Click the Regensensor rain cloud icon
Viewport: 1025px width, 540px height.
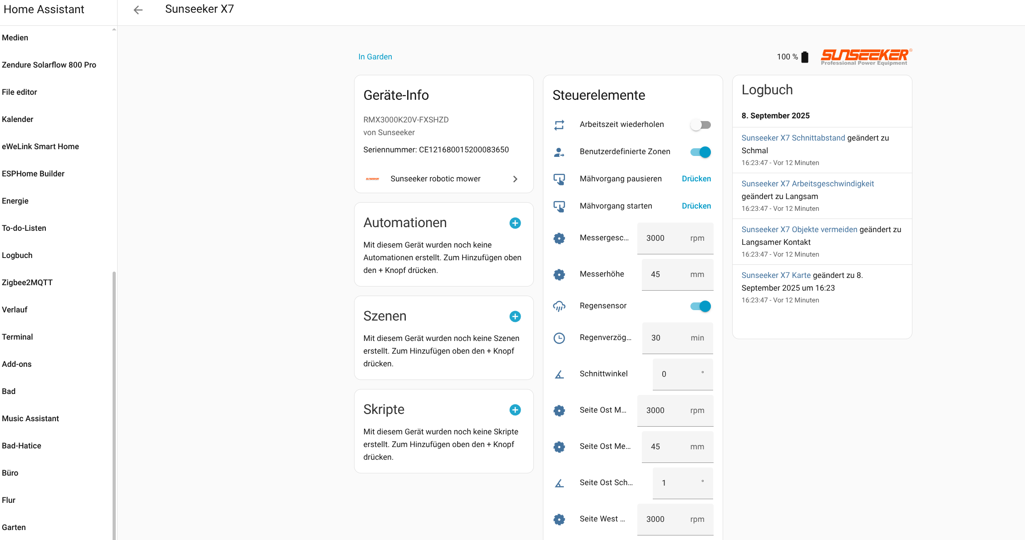click(x=559, y=306)
